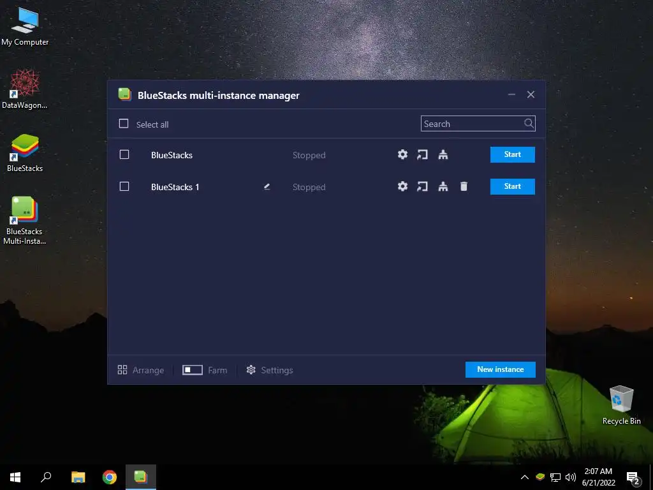This screenshot has width=653, height=490.
Task: Check the BlueStacks 1 instance checkbox
Action: [x=124, y=186]
